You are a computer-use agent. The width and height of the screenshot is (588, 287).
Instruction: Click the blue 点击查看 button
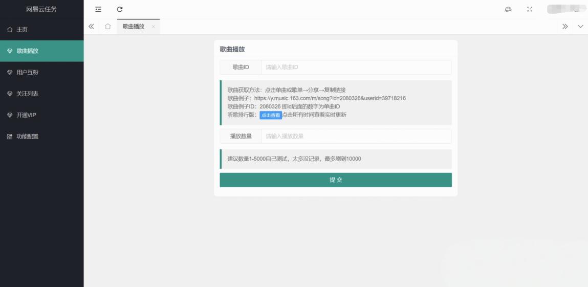[x=271, y=116]
